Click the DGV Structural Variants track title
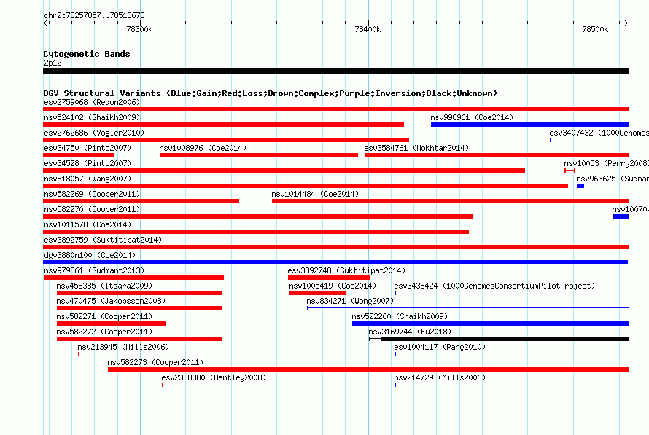The image size is (649, 435). (x=271, y=93)
